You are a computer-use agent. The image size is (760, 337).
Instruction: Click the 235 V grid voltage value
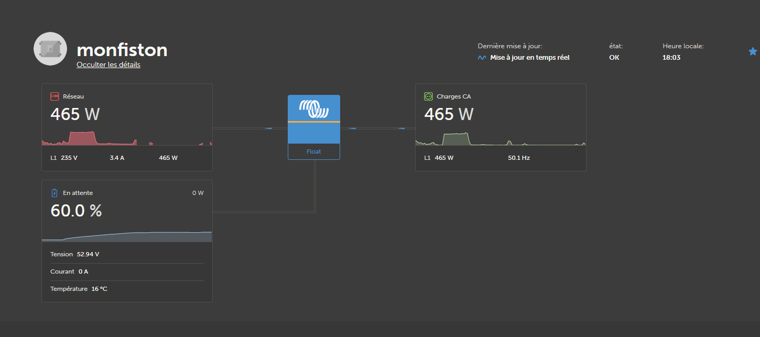pos(69,158)
